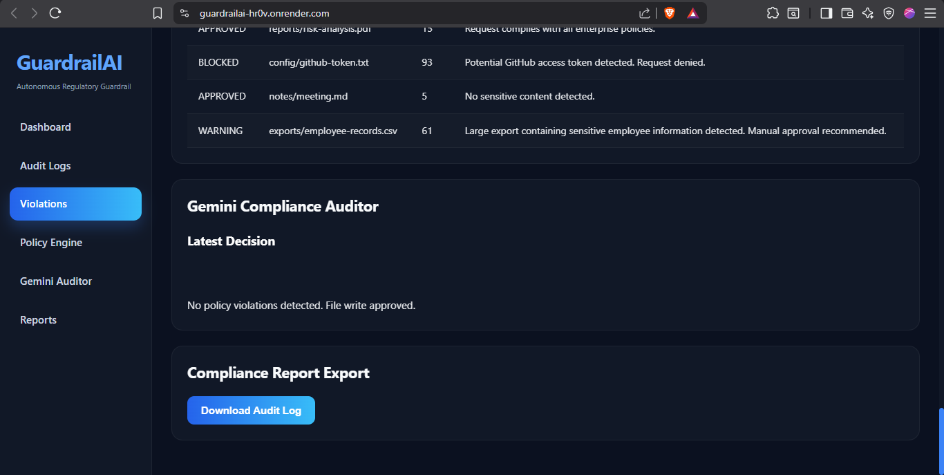Screen dimensions: 944x475
Task: Open Brave Shields lion icon
Action: [x=670, y=13]
